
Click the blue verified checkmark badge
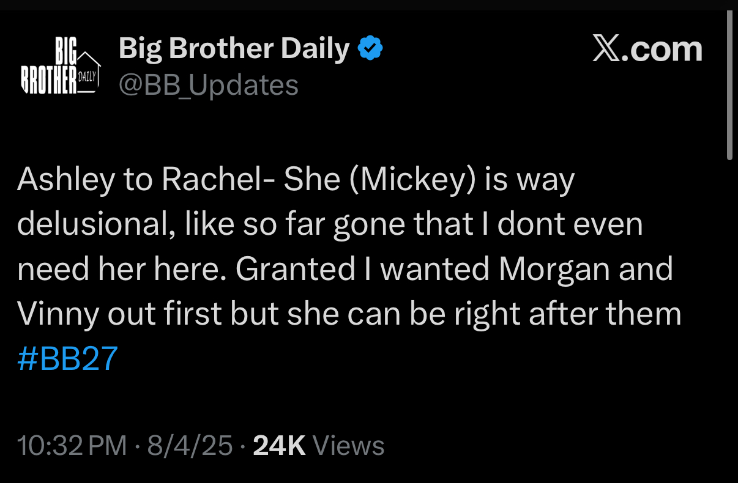(x=370, y=48)
